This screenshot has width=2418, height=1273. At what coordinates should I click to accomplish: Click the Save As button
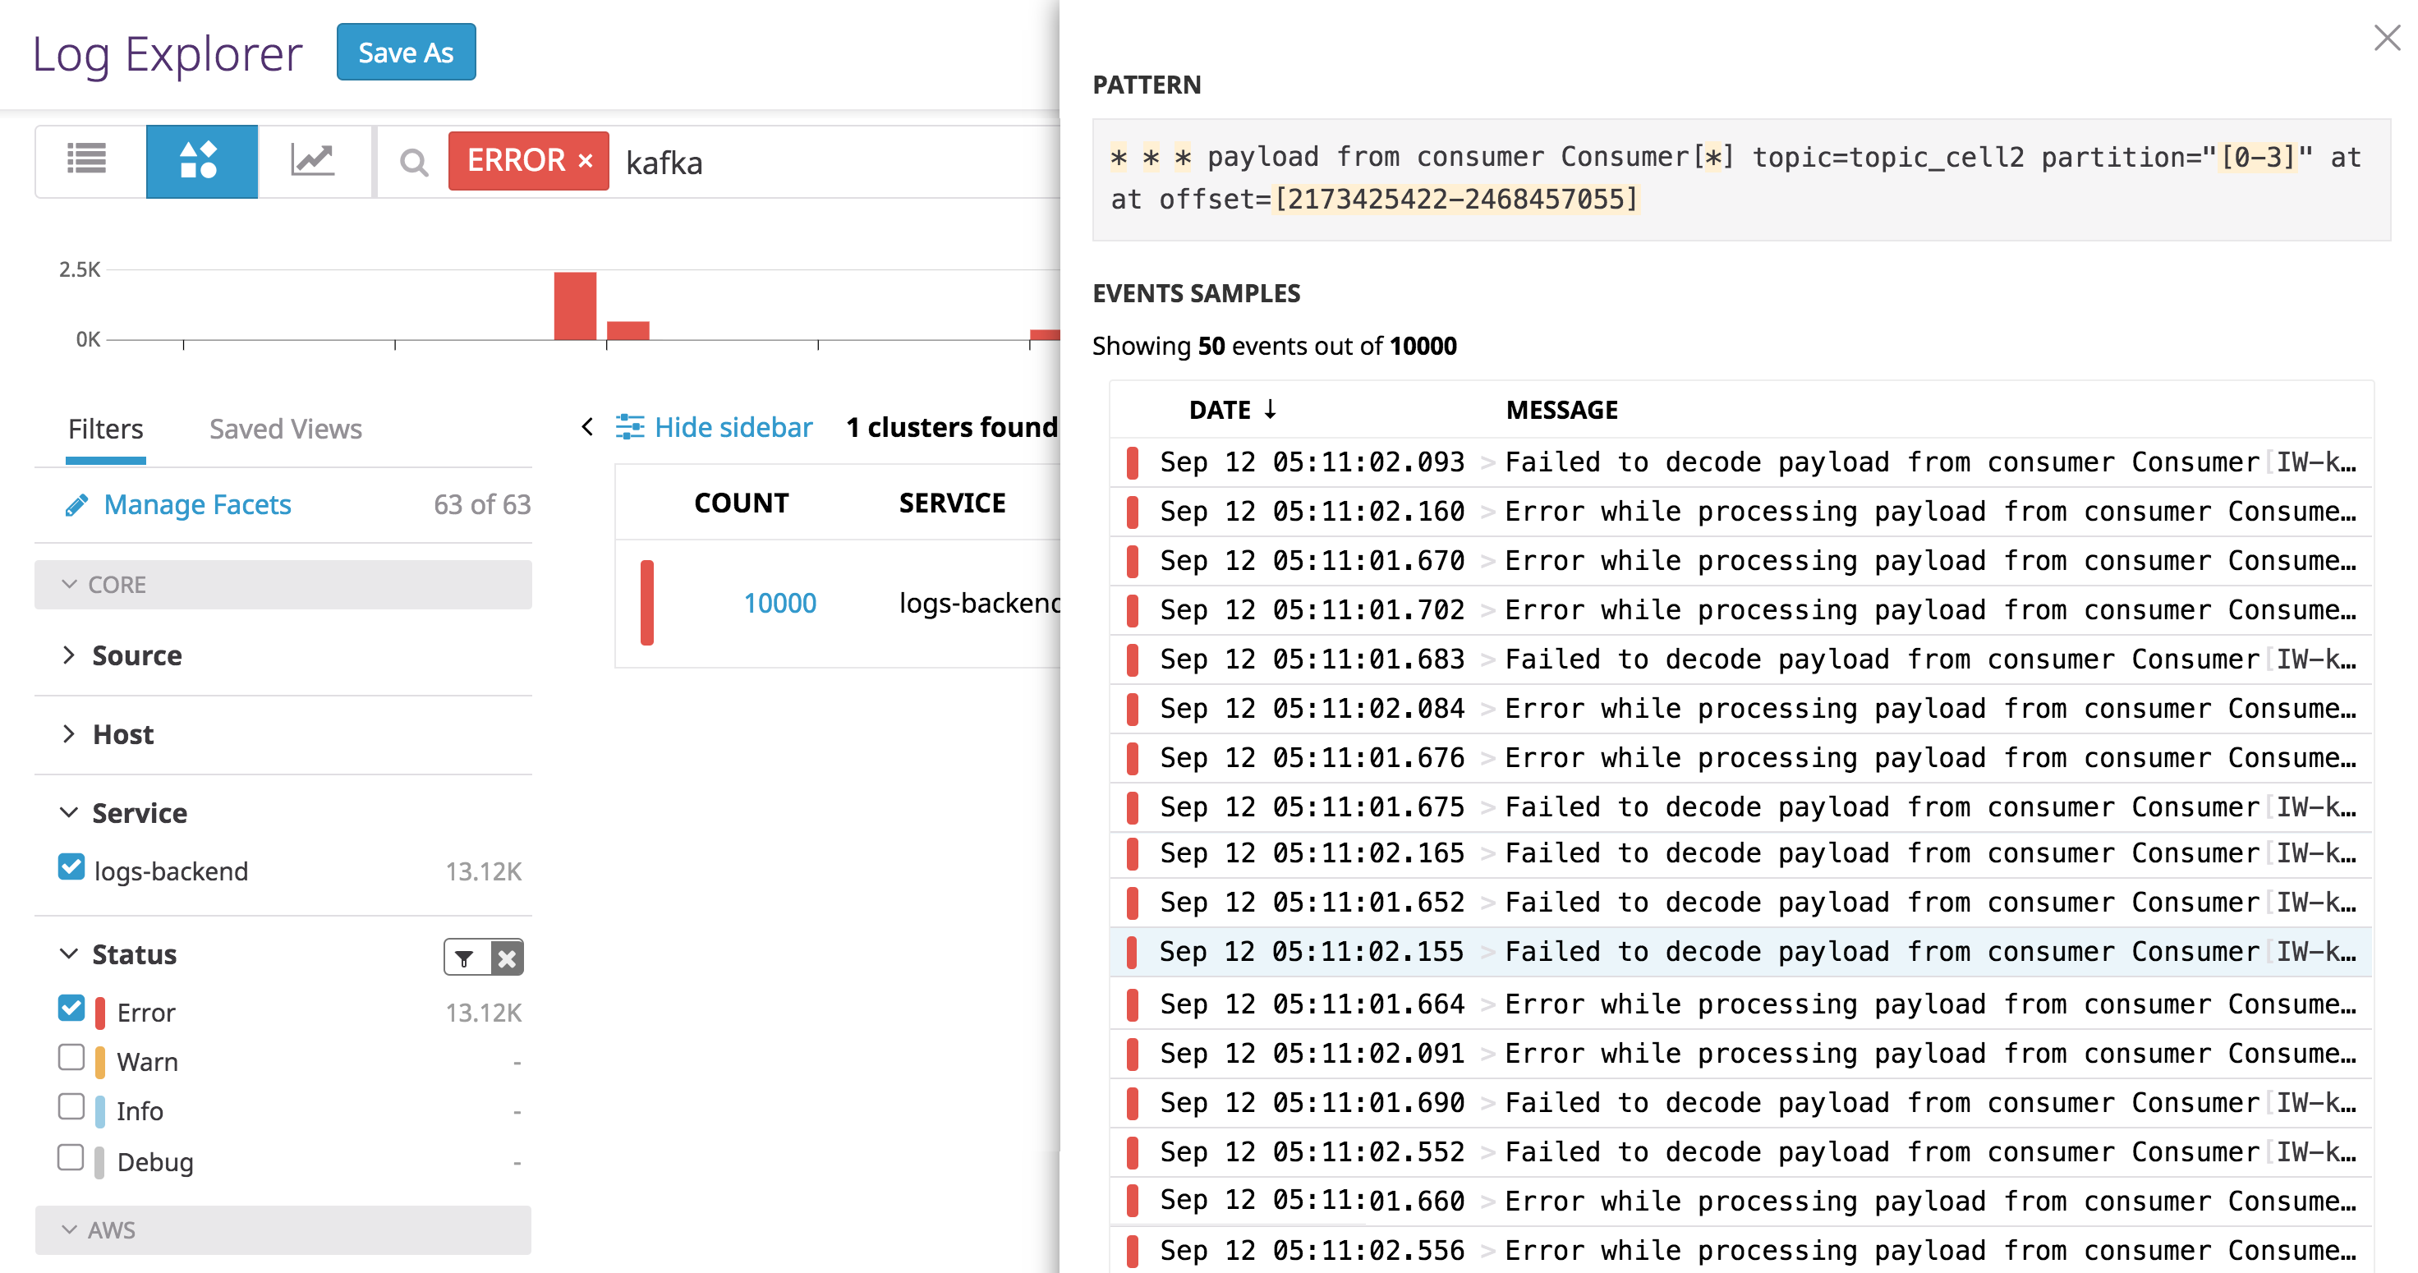tap(406, 52)
